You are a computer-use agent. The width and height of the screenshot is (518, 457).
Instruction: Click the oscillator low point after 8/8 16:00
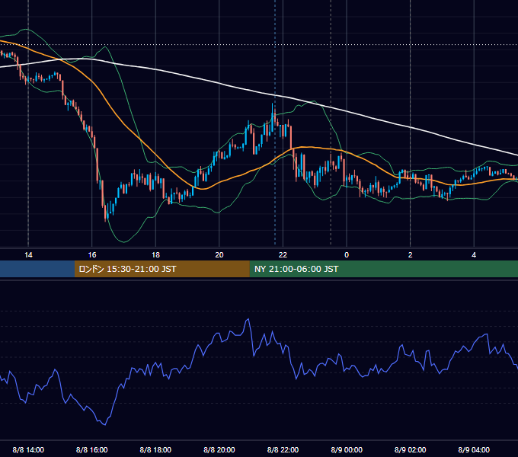point(105,425)
